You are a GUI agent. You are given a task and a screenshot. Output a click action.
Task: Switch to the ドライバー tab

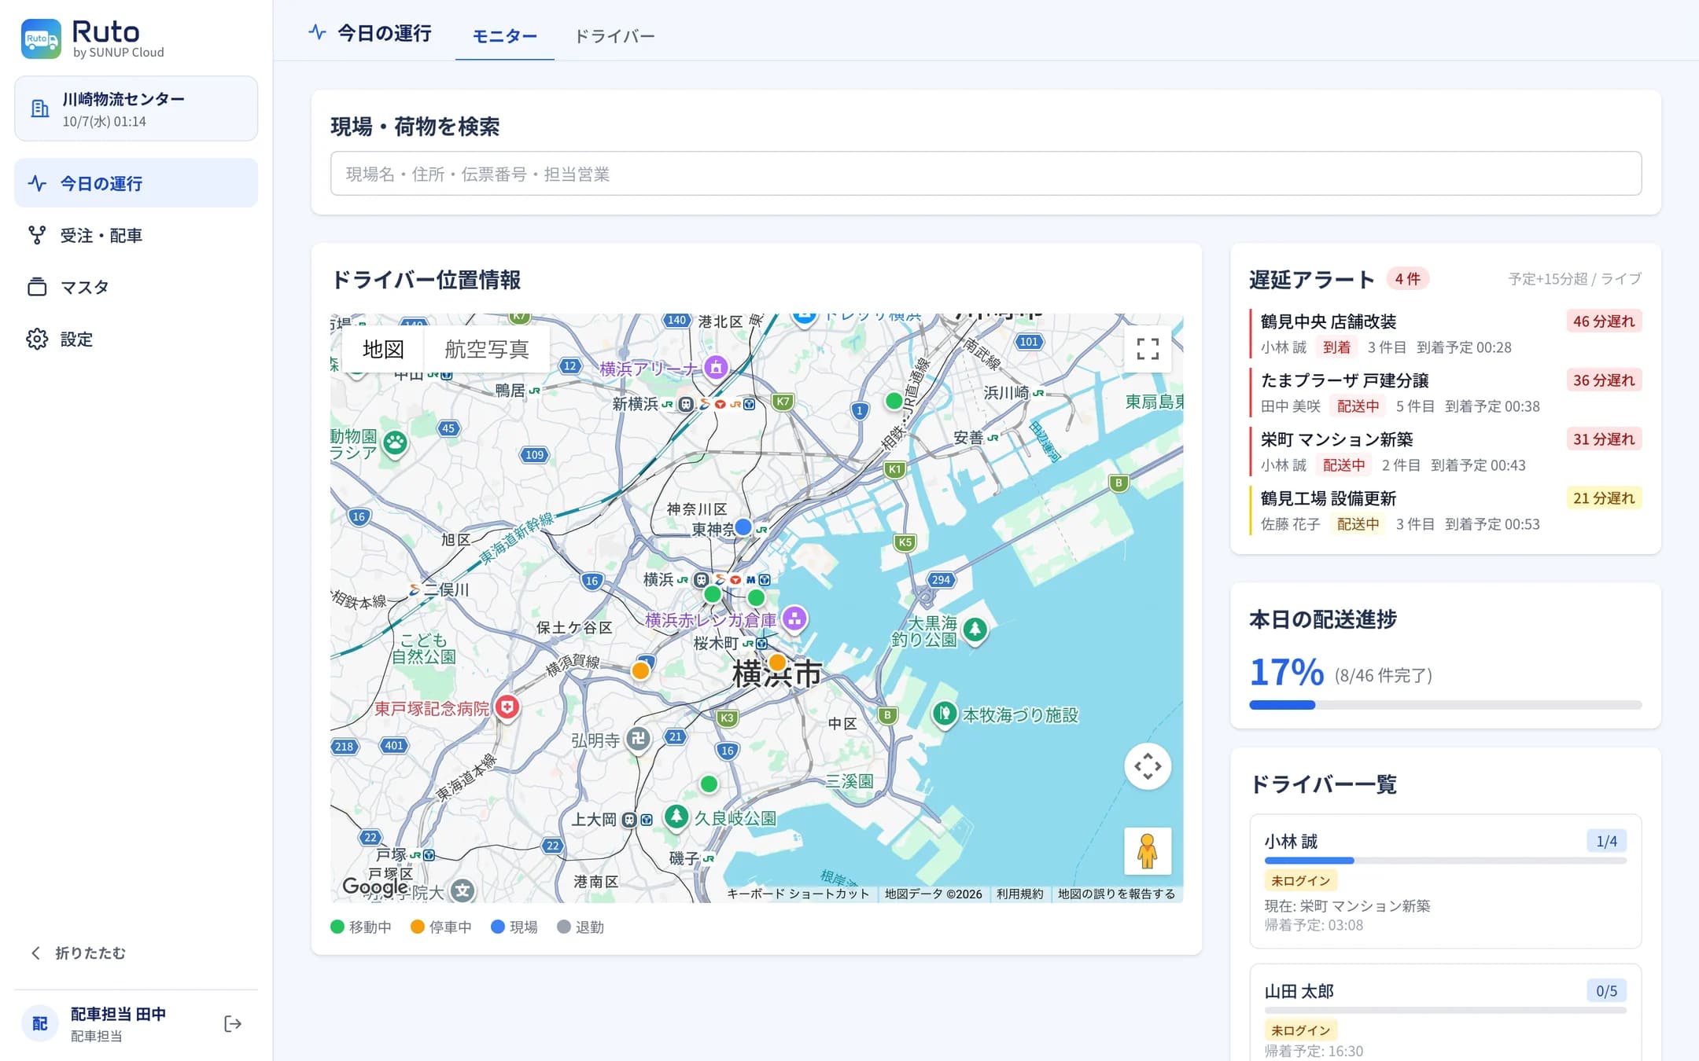614,36
